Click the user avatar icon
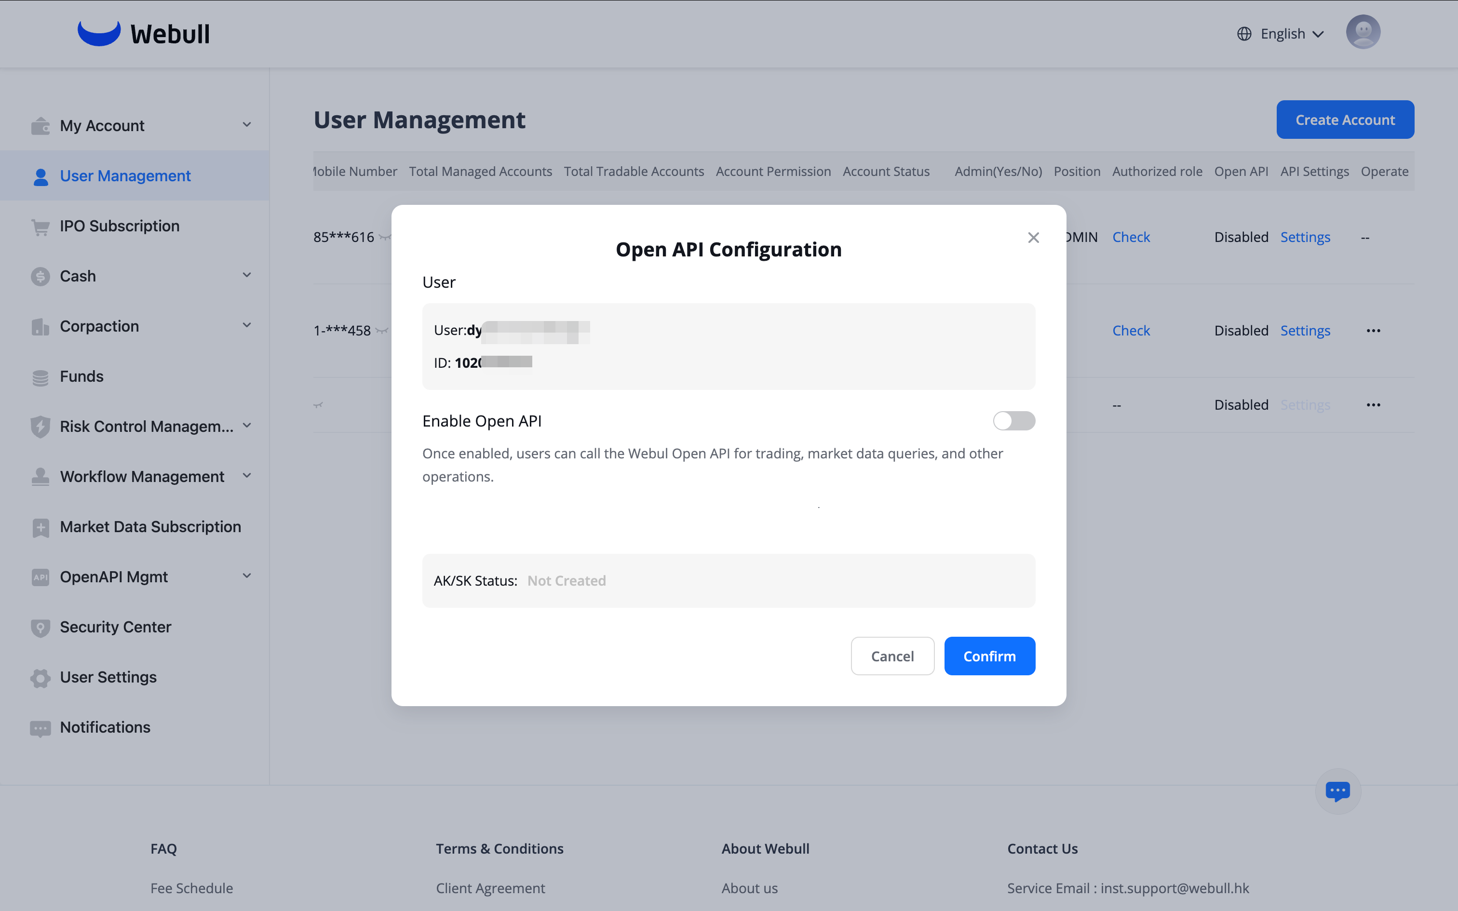The height and width of the screenshot is (911, 1458). [x=1363, y=33]
